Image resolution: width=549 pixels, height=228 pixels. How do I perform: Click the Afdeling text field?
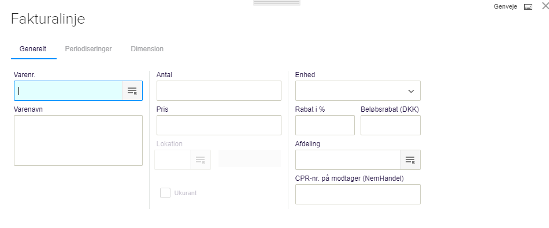[348, 159]
